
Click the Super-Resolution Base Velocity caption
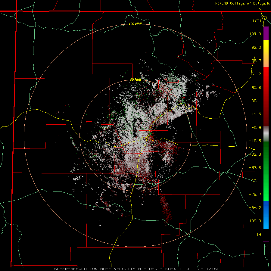137,269
